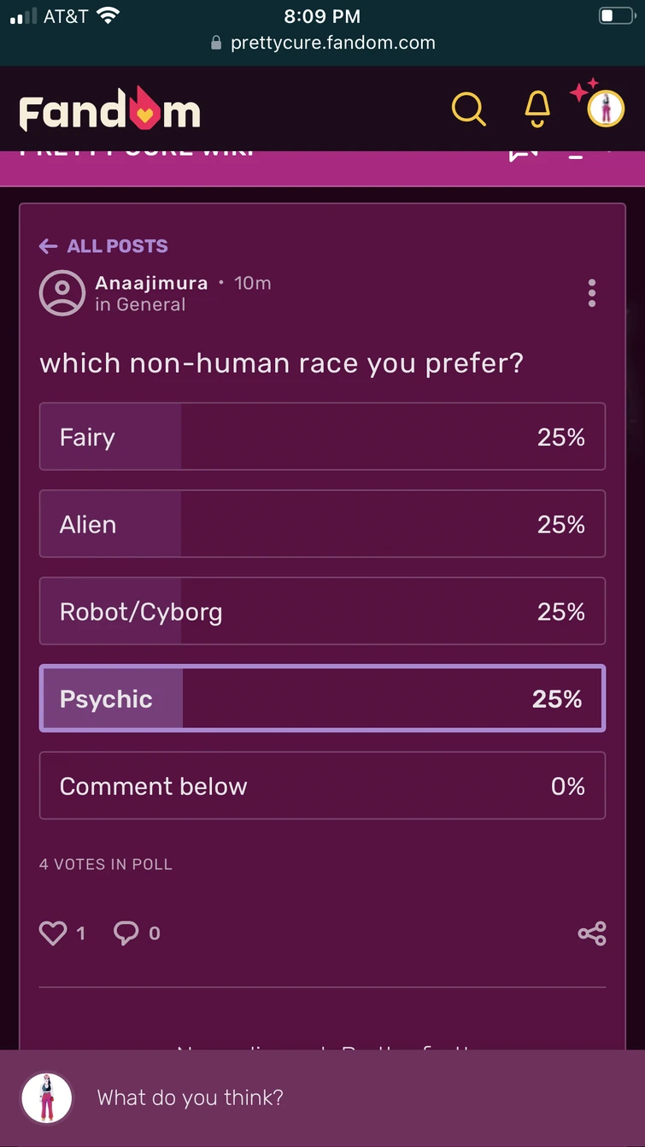645x1147 pixels.
Task: Choose the Robot/Cyborg answer
Action: coord(322,611)
